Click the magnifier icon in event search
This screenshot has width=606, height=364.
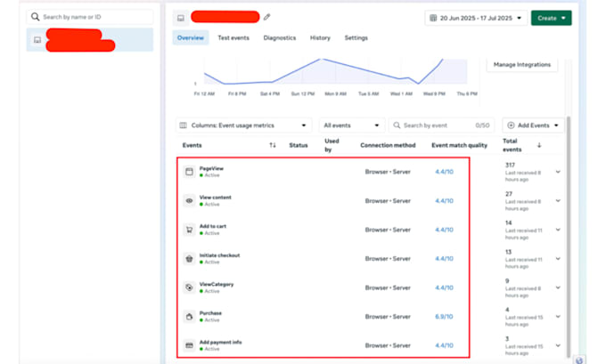397,125
